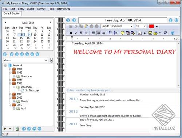This screenshot has height=138, width=182.
Task: Click the Copy icon in editor toolbar
Action: [81, 26]
